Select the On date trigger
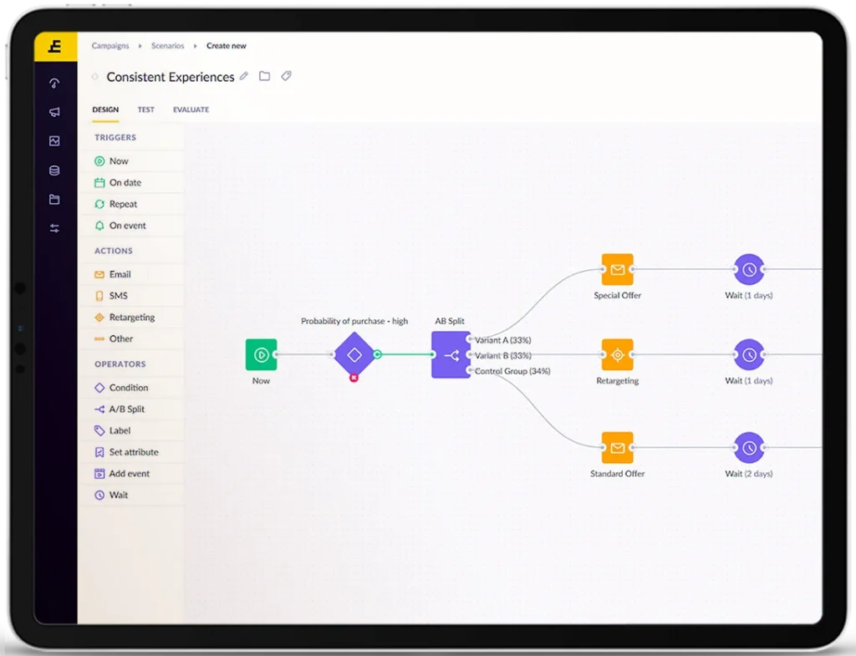 click(131, 182)
